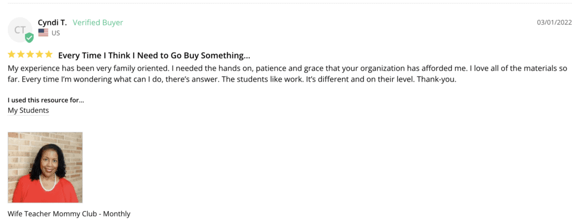Click the CT avatar circle

pos(20,30)
